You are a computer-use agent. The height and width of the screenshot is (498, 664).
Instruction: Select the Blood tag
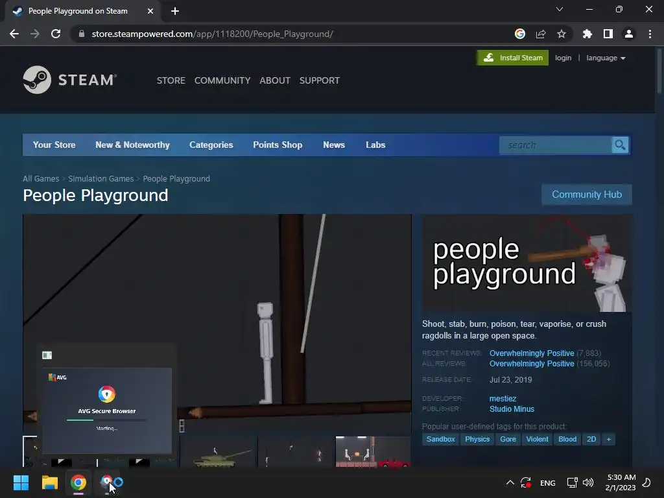pyautogui.click(x=567, y=439)
